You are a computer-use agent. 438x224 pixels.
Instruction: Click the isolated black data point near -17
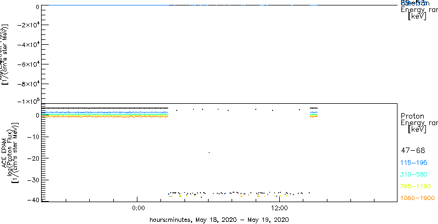pos(209,152)
